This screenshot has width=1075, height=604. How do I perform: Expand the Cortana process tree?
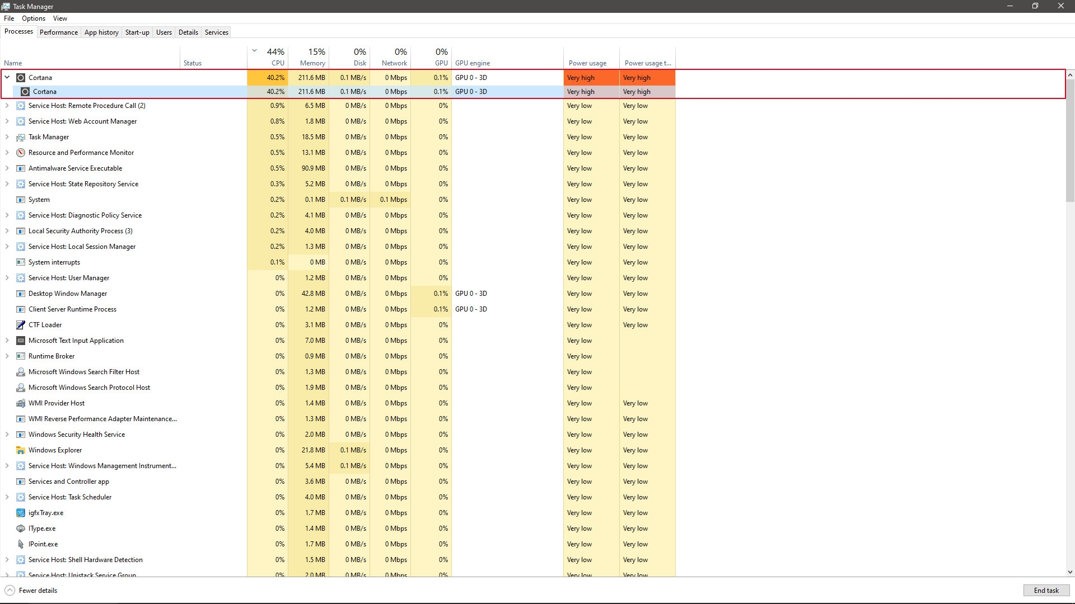[x=7, y=77]
